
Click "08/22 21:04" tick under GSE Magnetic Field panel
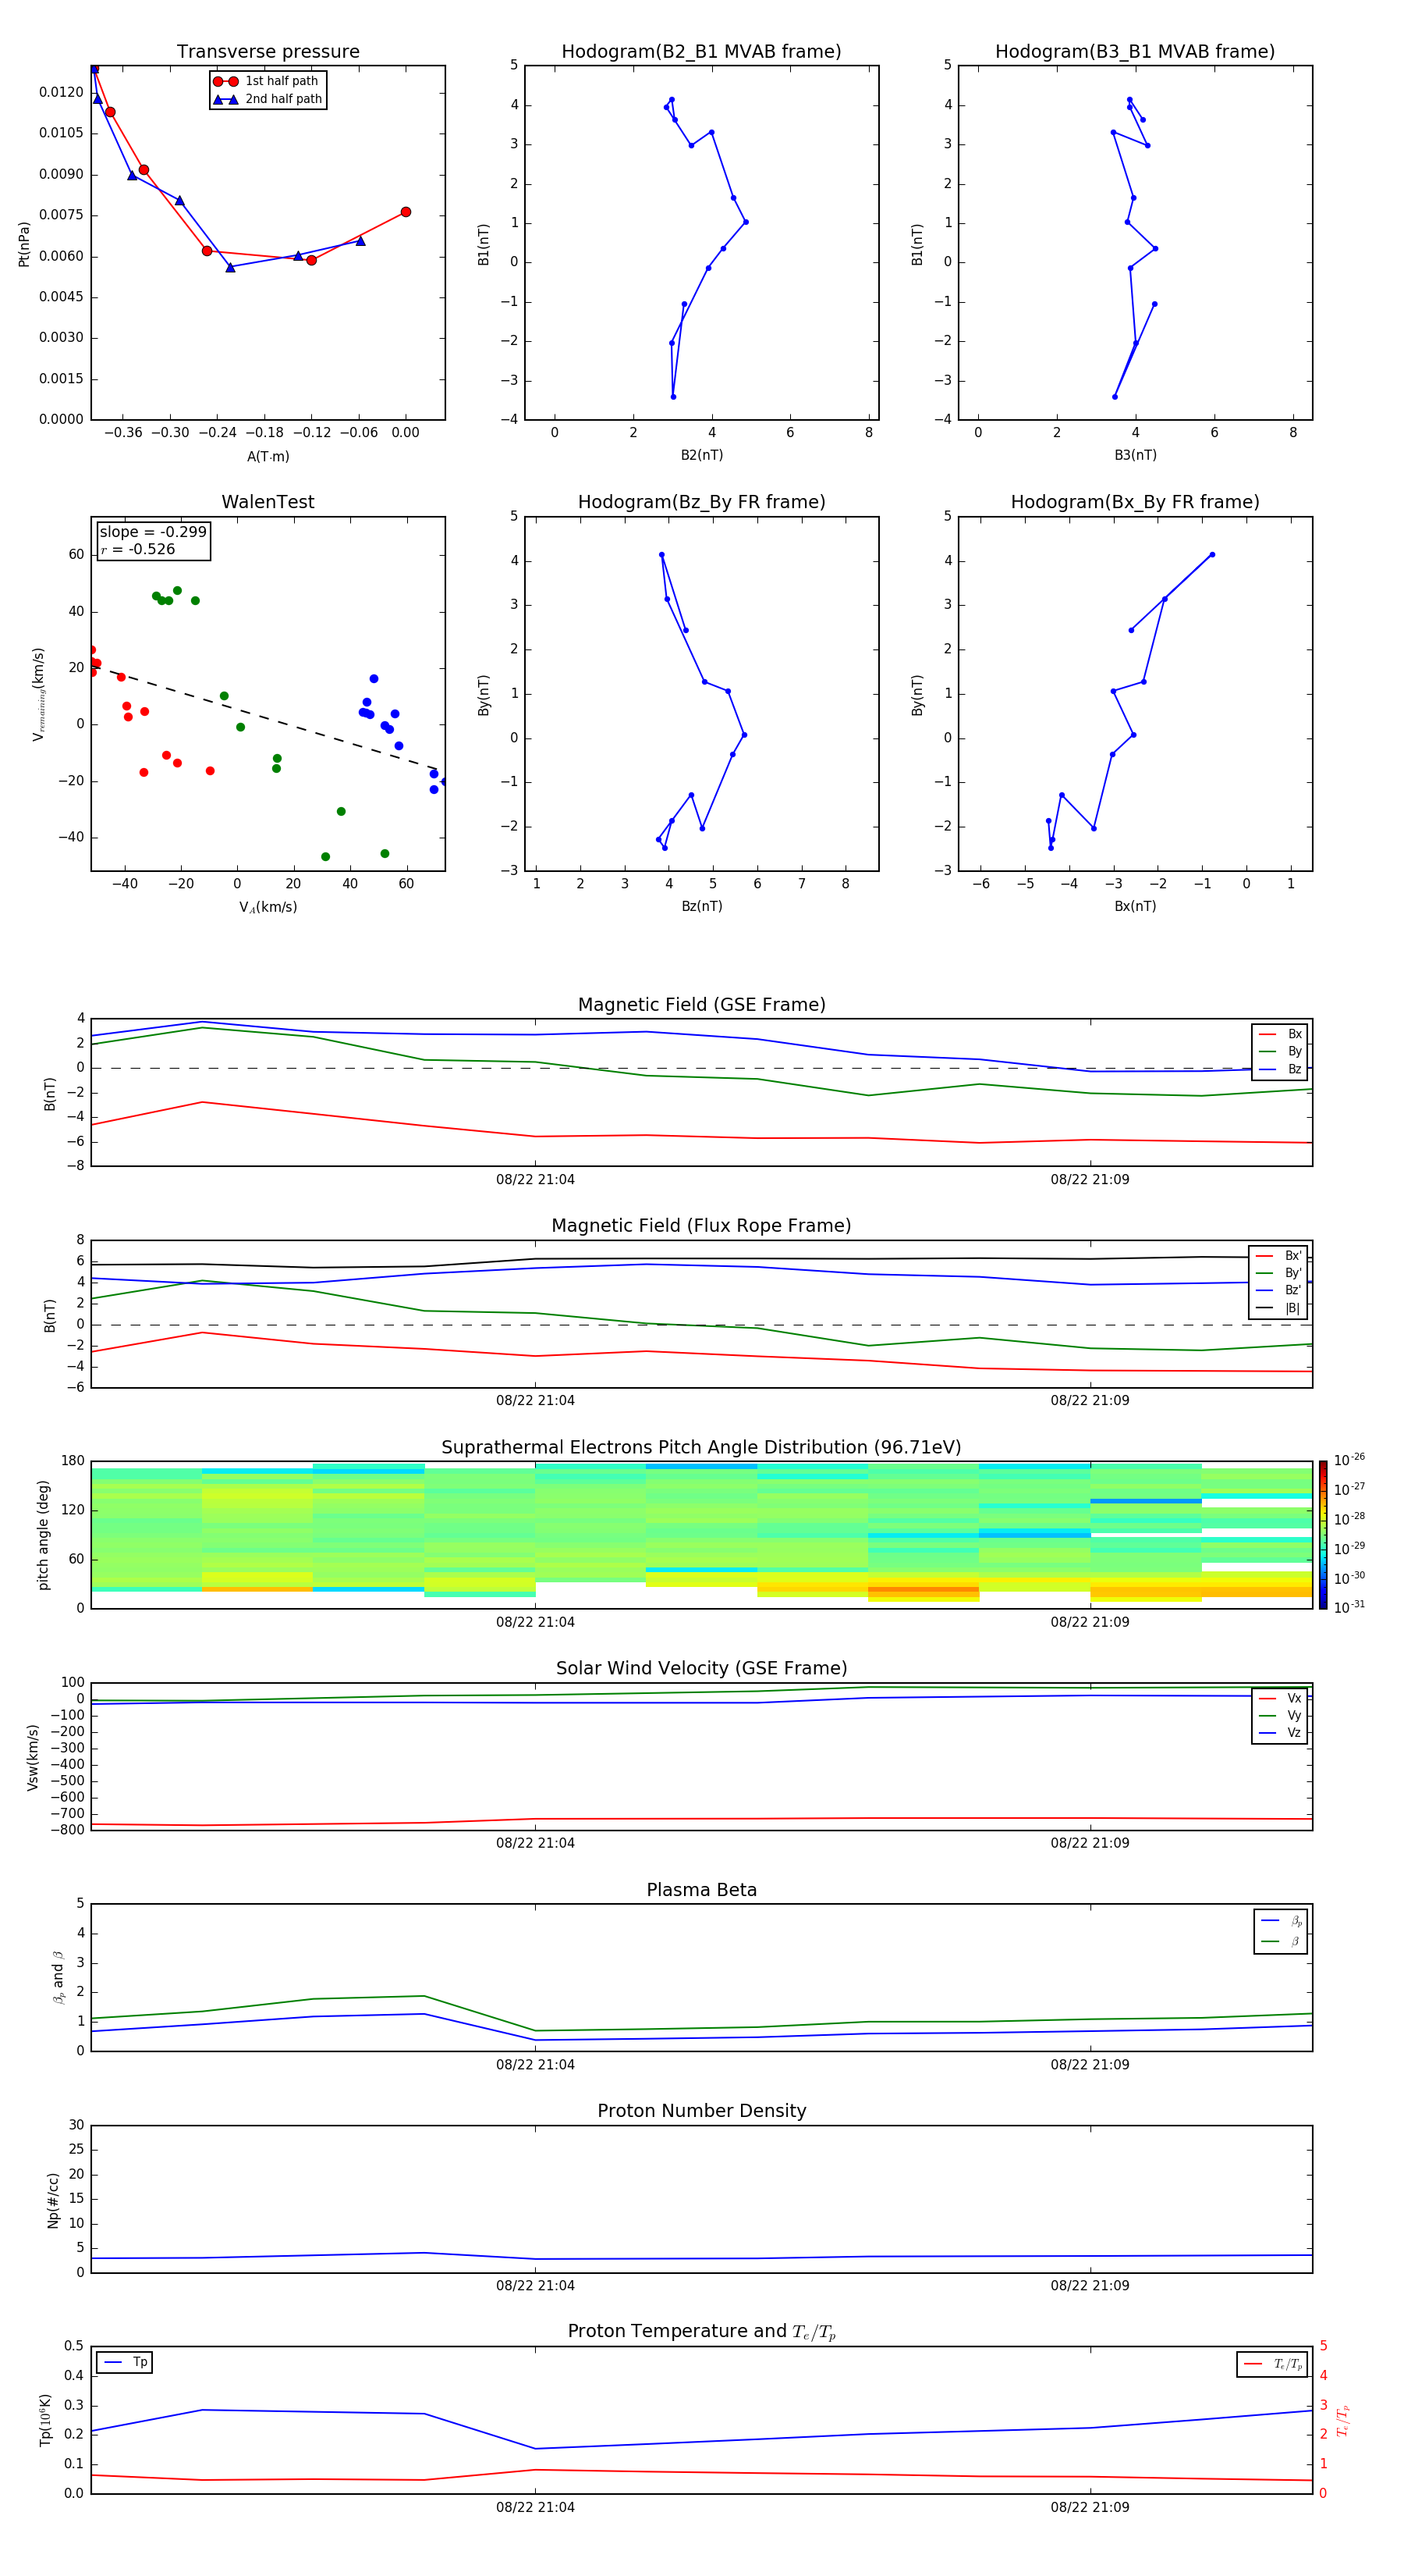pyautogui.click(x=536, y=1180)
